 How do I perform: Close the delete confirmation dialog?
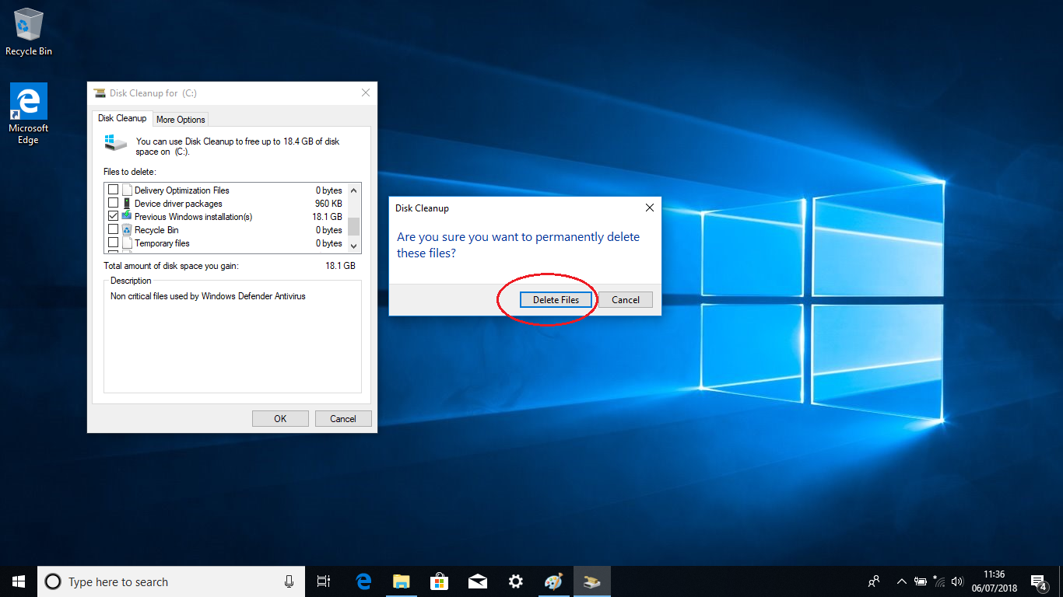[x=650, y=208]
